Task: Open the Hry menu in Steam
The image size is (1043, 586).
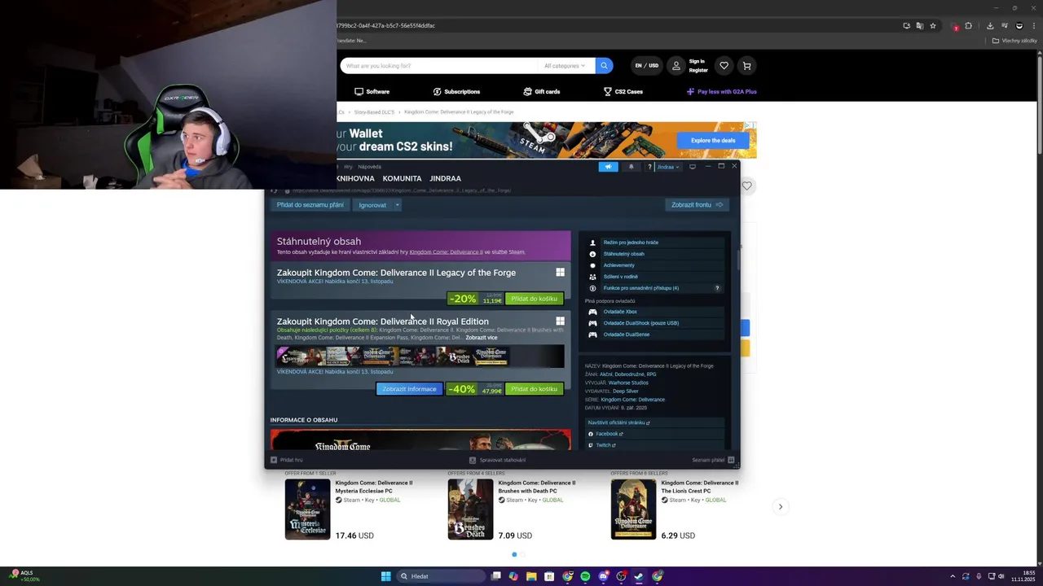Action: click(348, 166)
